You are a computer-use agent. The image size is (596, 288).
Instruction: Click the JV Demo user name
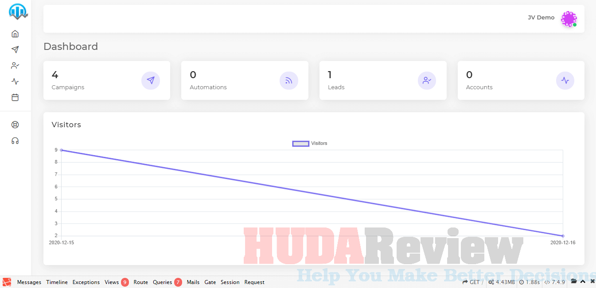(x=541, y=18)
